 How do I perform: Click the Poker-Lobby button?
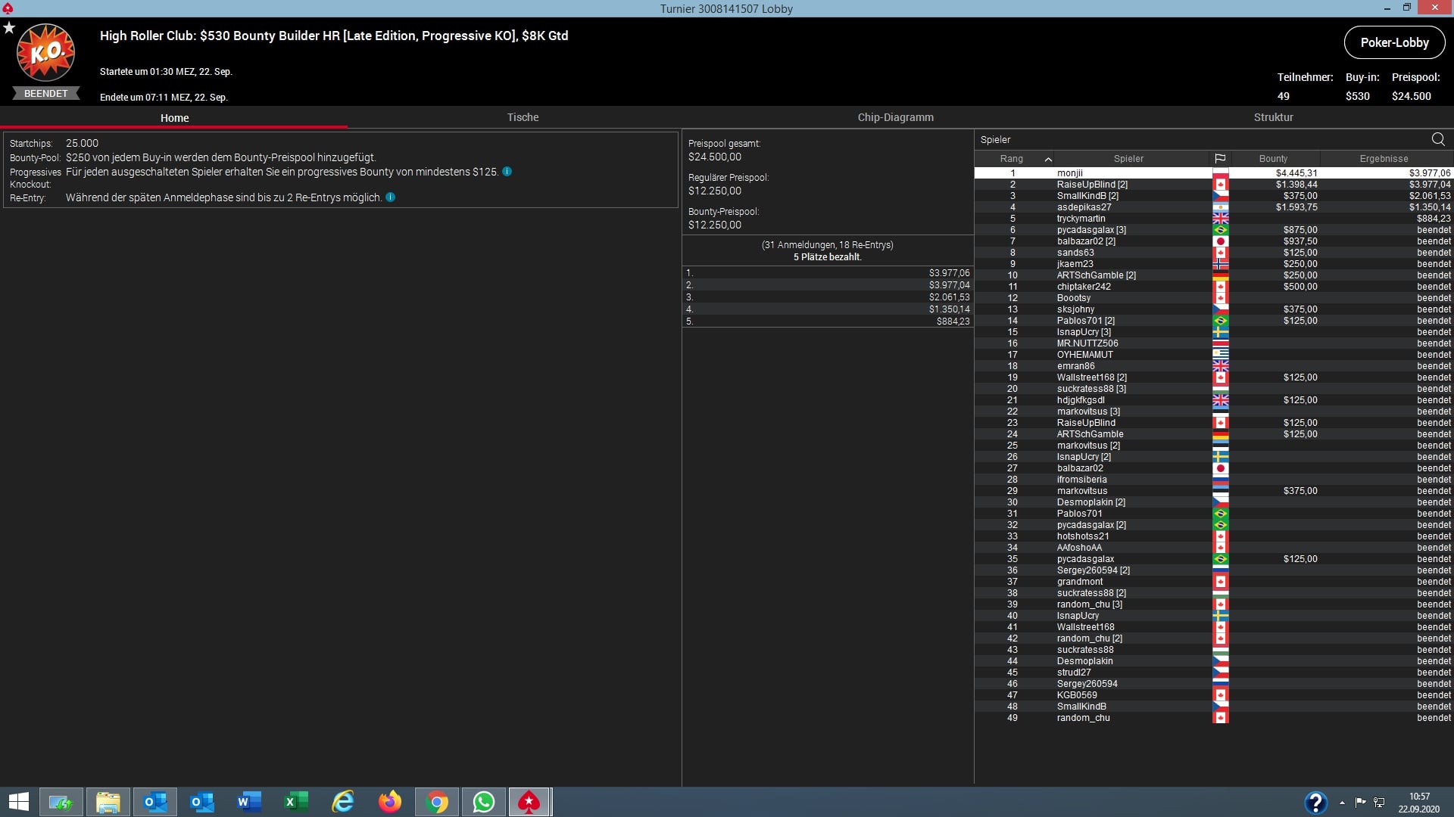(x=1394, y=42)
